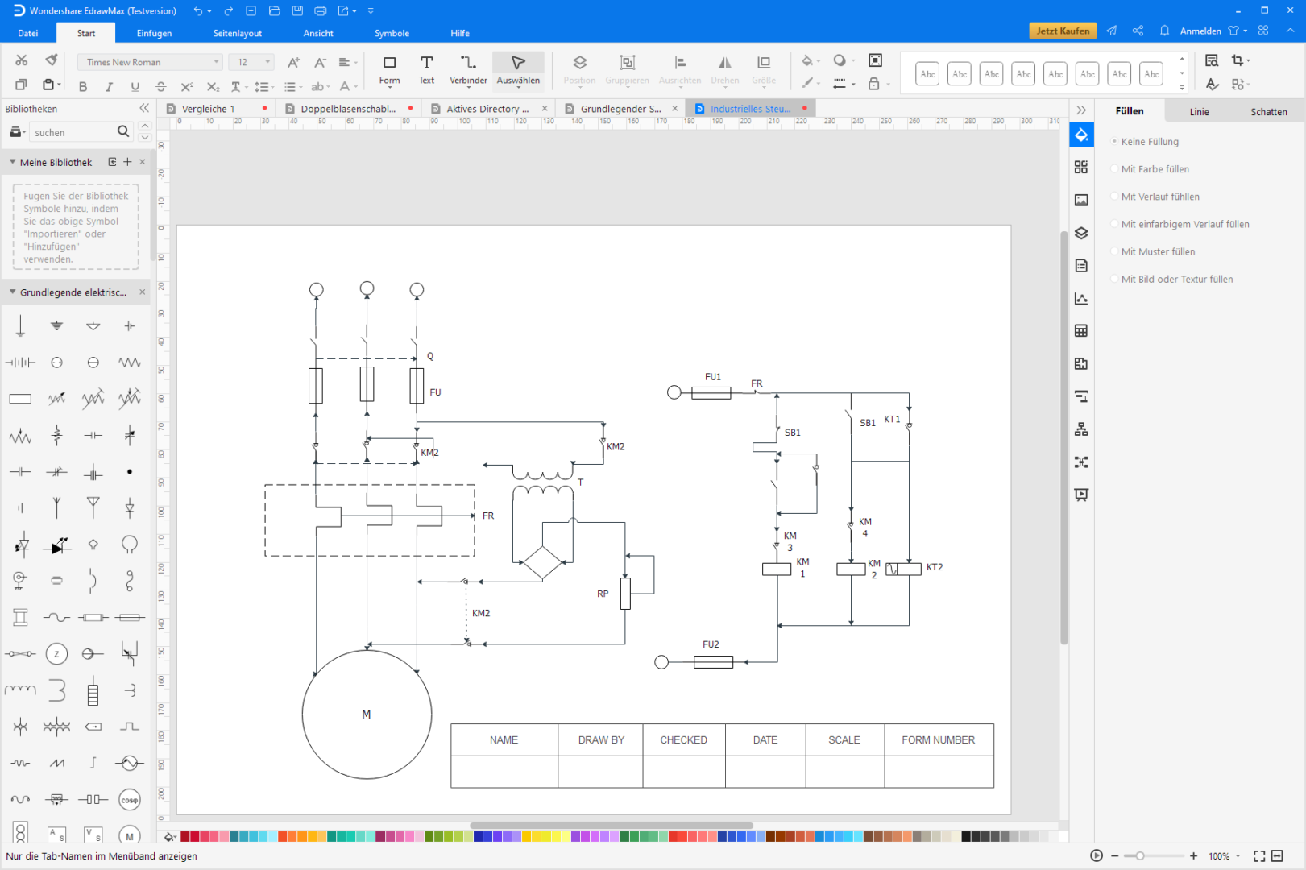This screenshot has height=870, width=1306.
Task: Click the format painter brush icon
Action: click(x=52, y=60)
